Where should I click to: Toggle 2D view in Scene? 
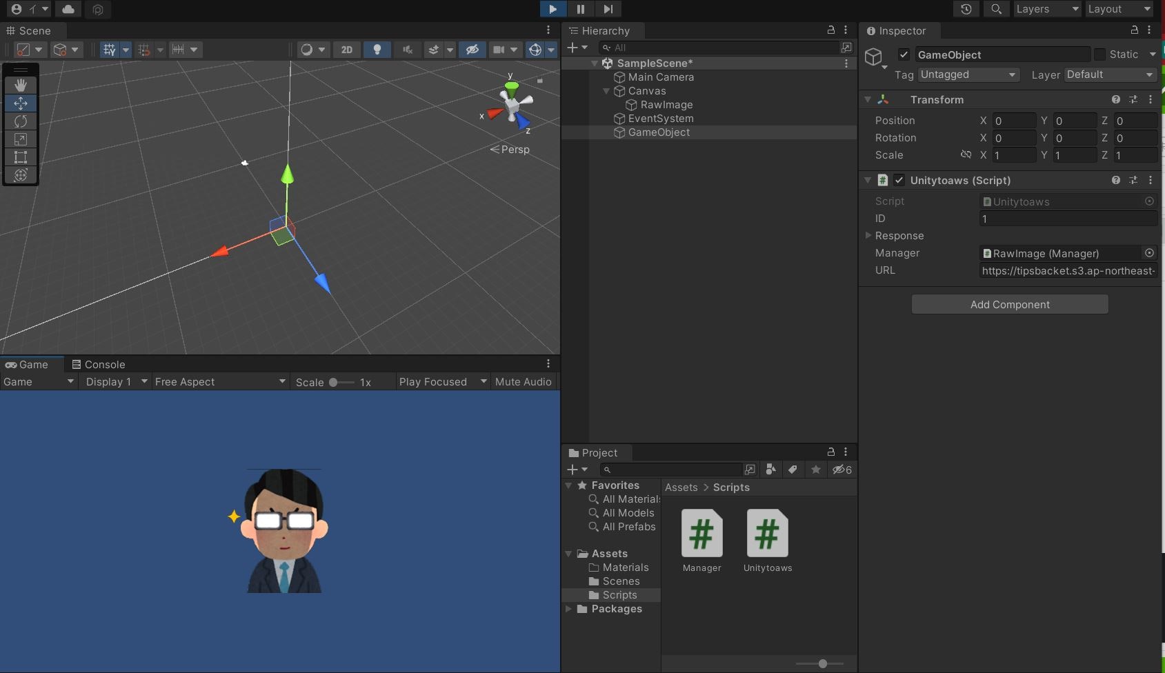coord(347,50)
